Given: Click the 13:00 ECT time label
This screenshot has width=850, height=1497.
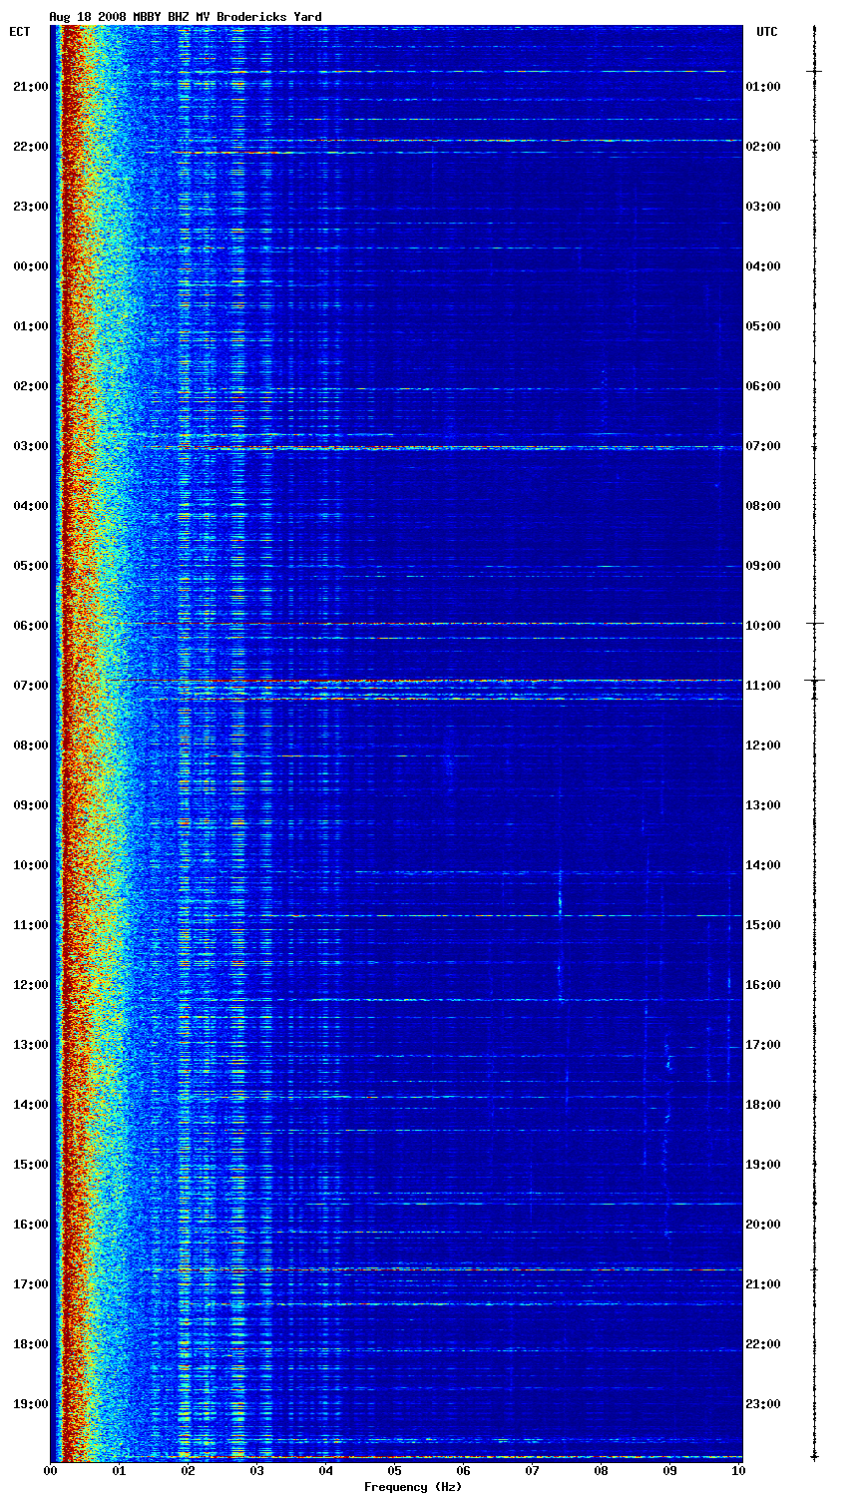Looking at the screenshot, I should click(31, 1045).
